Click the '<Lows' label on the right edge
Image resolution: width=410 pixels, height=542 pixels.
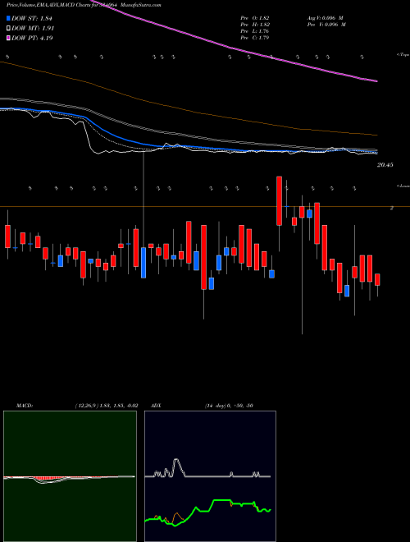pos(403,186)
